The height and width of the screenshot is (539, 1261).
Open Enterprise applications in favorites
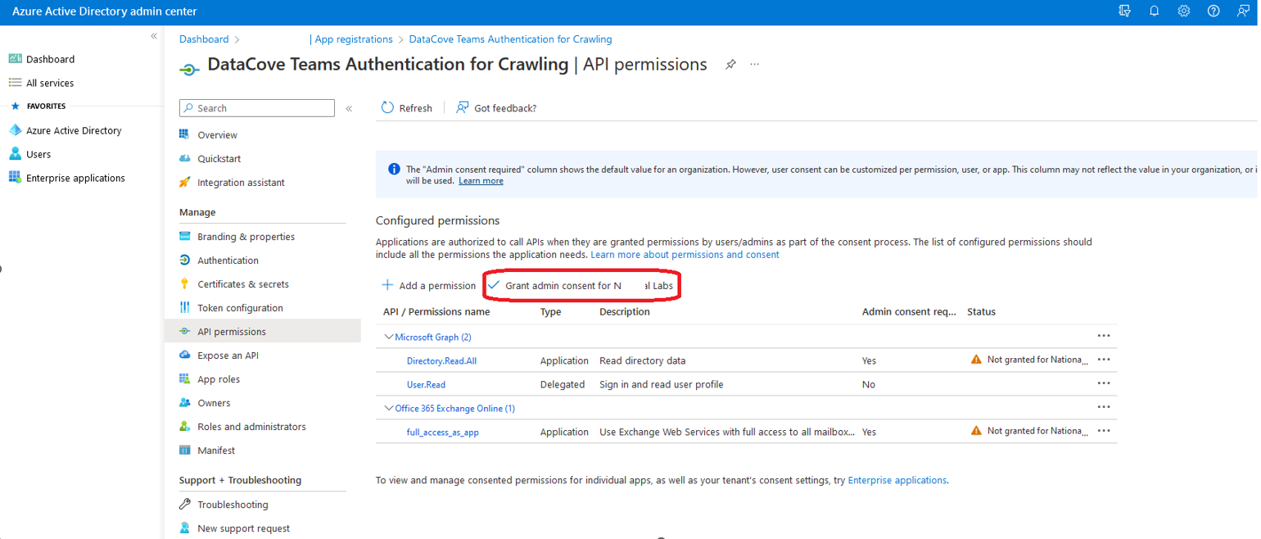coord(75,178)
